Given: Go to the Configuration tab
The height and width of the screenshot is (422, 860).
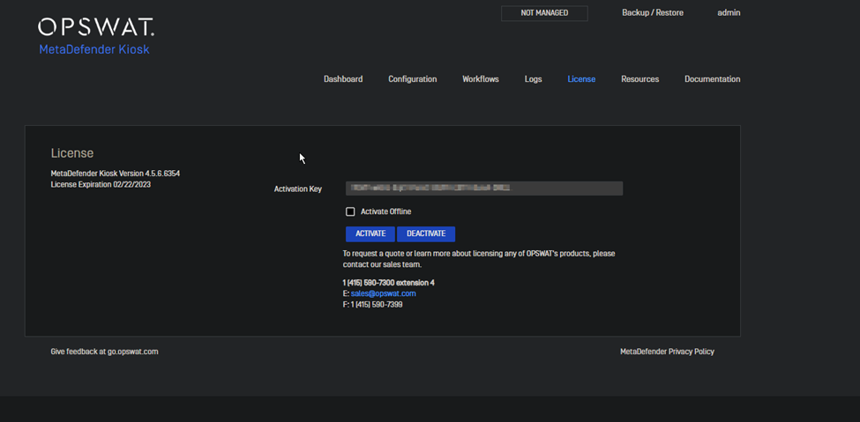Looking at the screenshot, I should (x=413, y=79).
